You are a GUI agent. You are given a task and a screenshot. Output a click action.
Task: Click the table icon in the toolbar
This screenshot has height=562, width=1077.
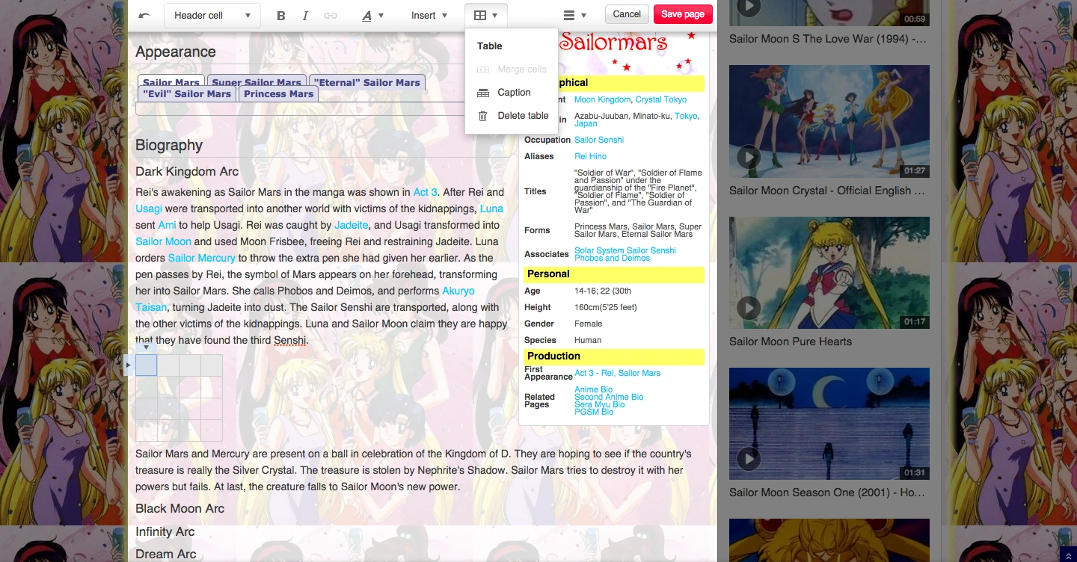click(486, 16)
